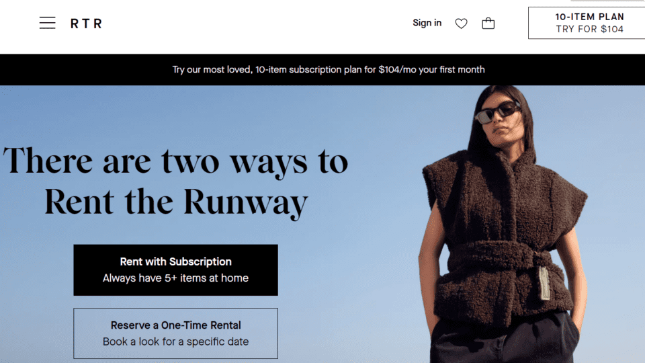The image size is (645, 363).
Task: Open the heart favorites list
Action: [x=461, y=24]
